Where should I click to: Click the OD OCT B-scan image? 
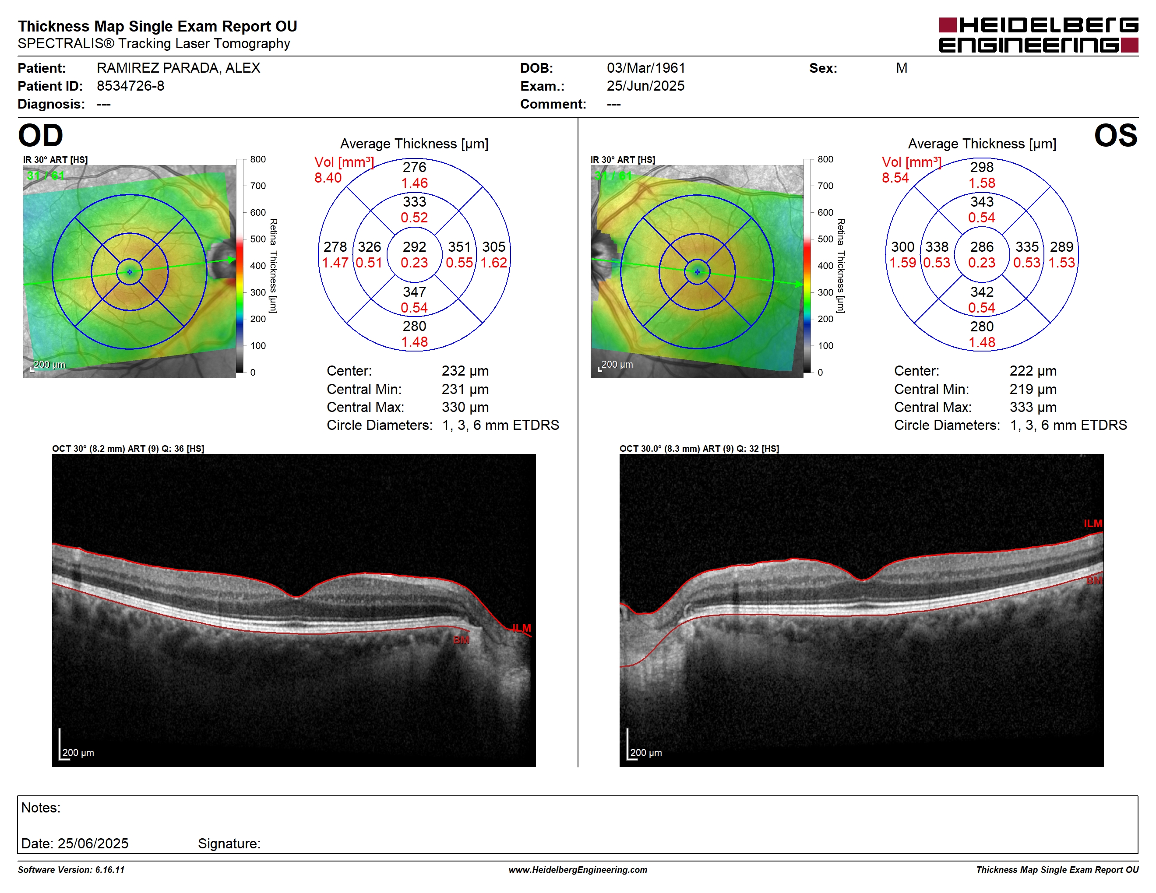point(294,610)
